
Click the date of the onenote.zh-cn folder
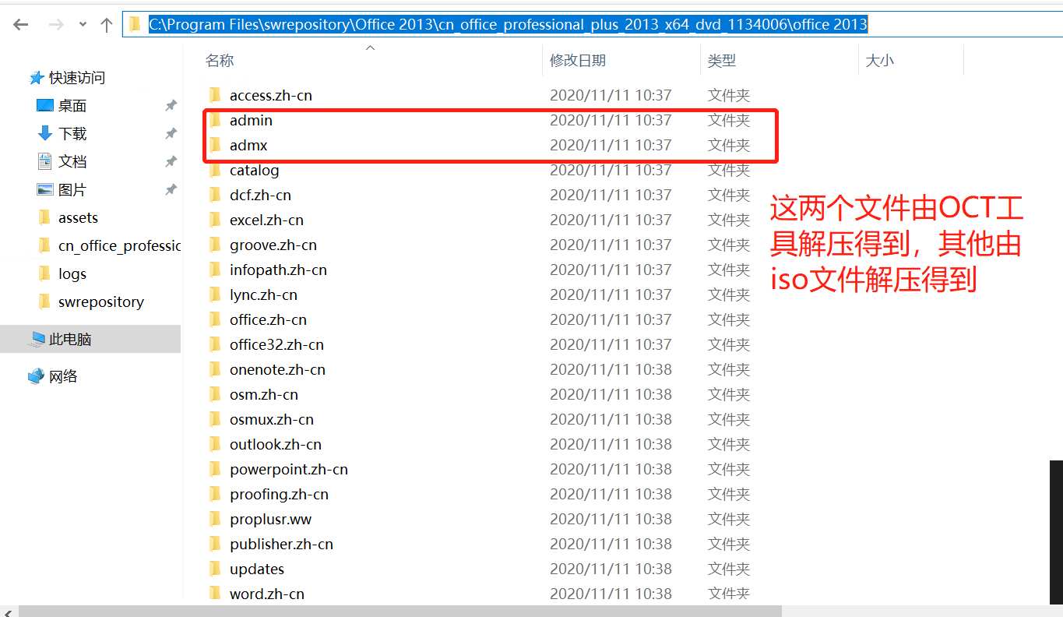click(611, 369)
